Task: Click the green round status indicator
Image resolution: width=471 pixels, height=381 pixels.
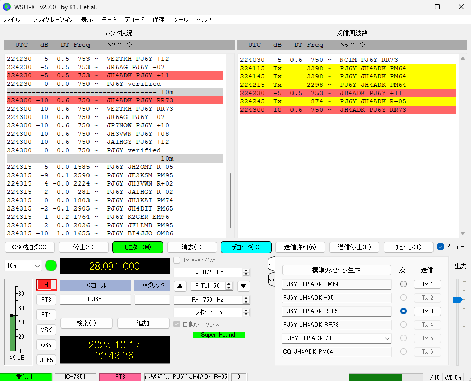Action: pos(50,266)
